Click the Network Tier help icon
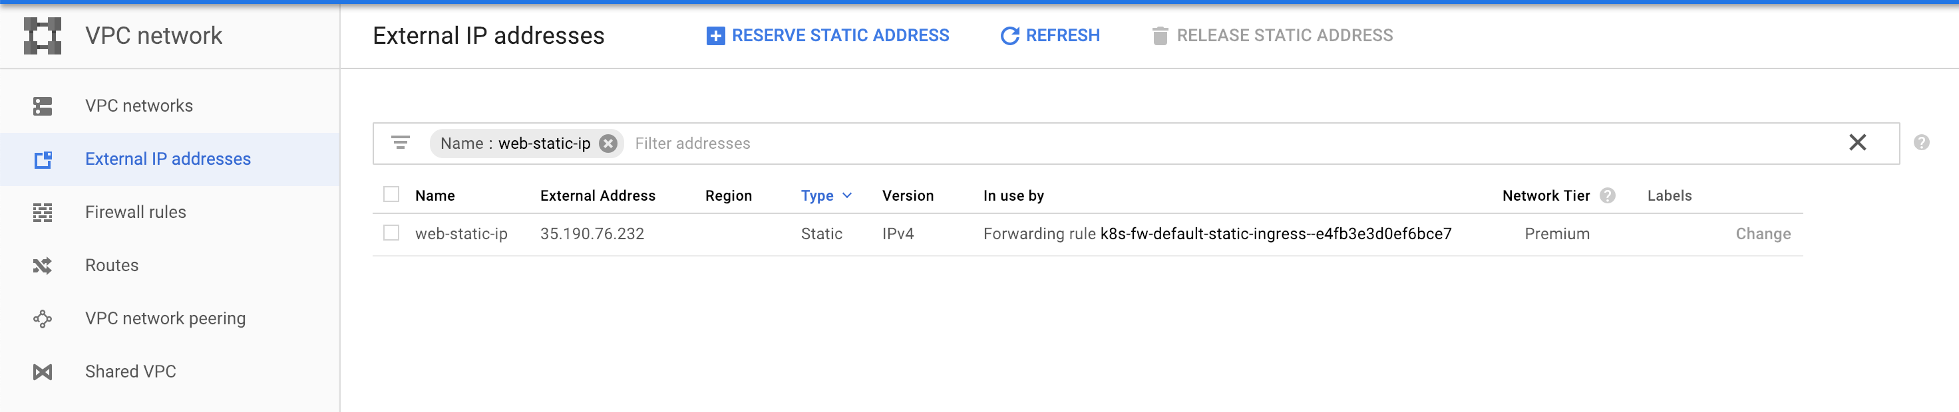Image resolution: width=1959 pixels, height=412 pixels. 1607,196
